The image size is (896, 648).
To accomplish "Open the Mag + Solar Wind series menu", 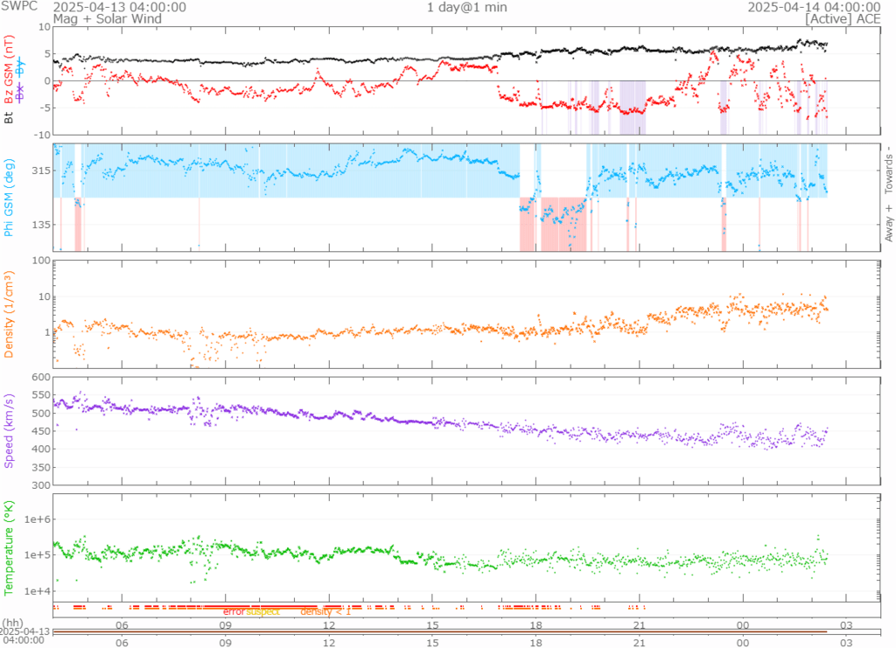I will coord(107,18).
